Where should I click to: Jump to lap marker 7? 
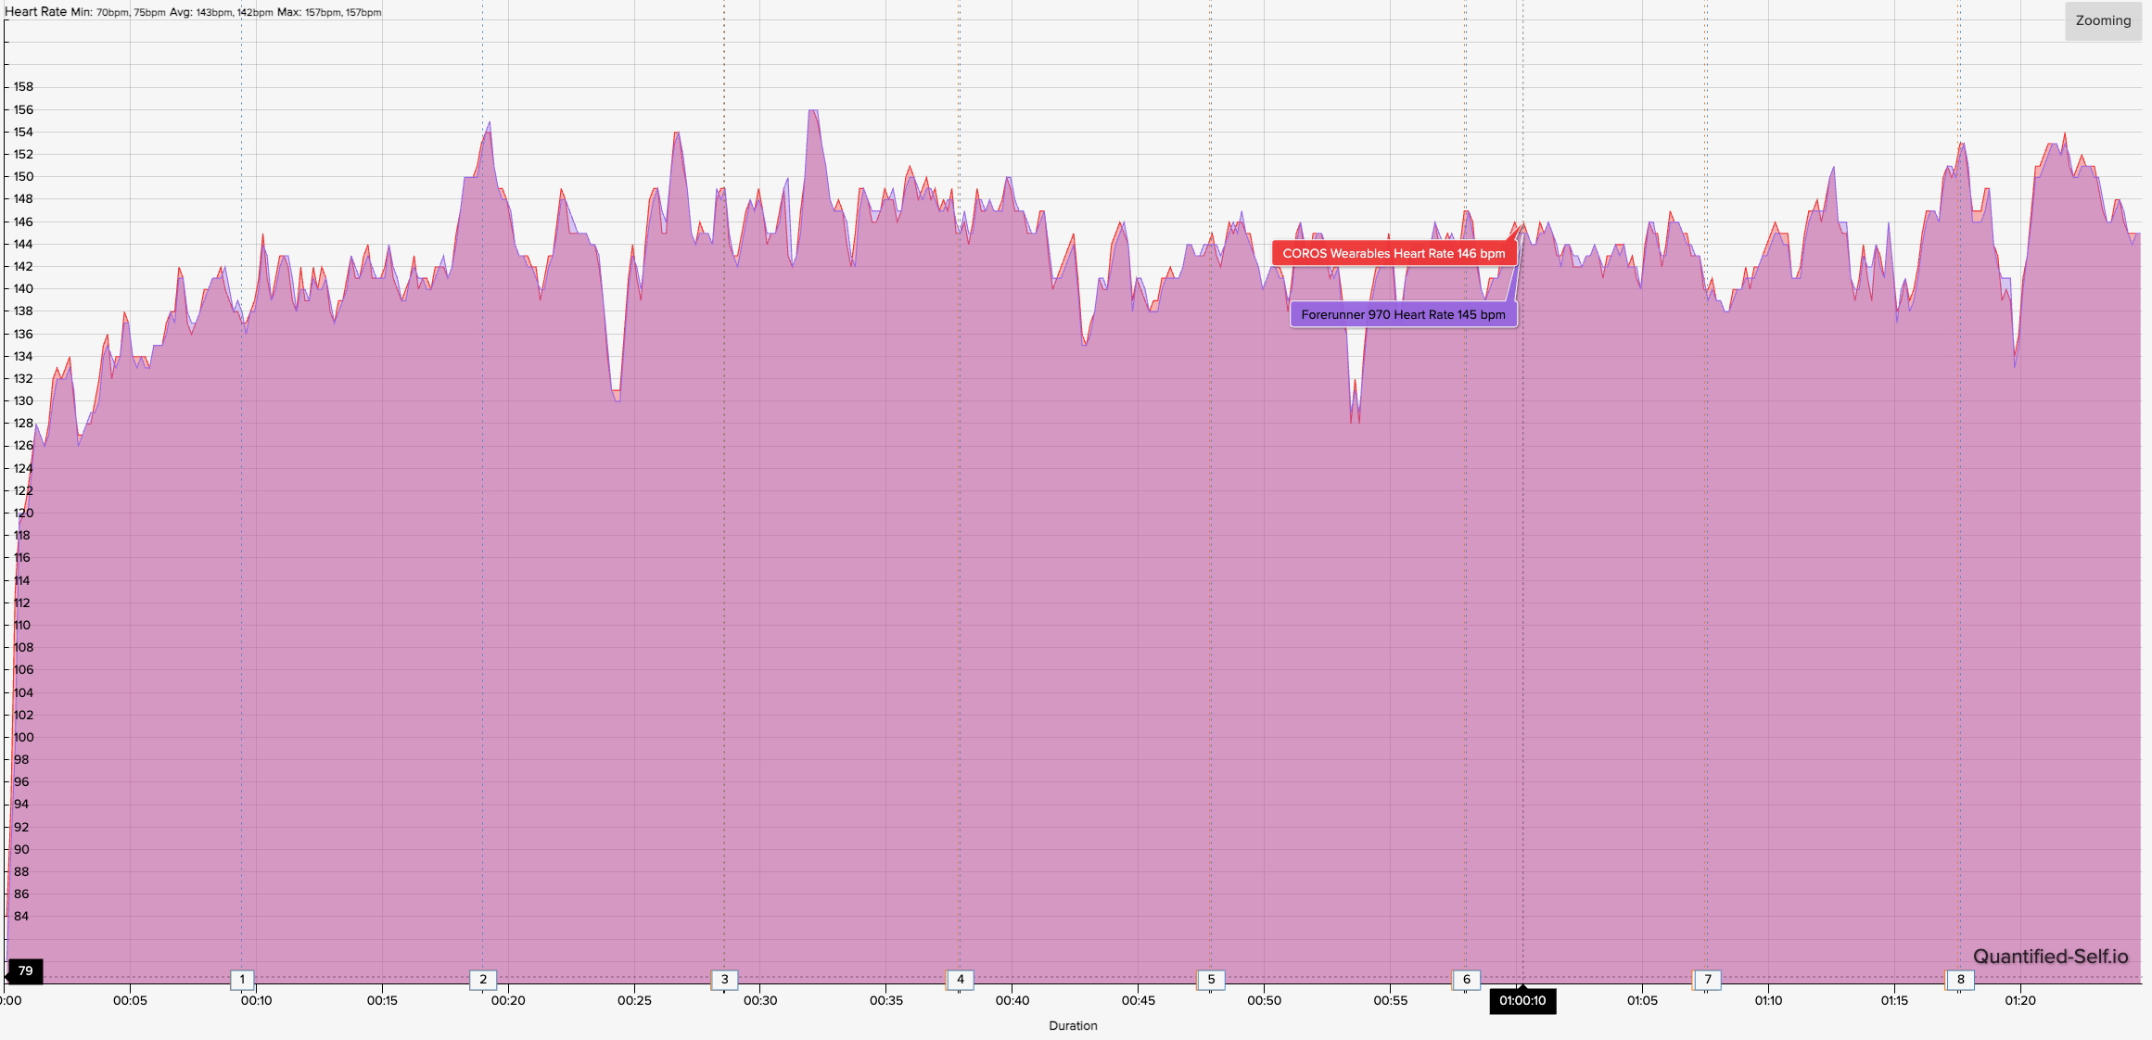click(x=1707, y=979)
